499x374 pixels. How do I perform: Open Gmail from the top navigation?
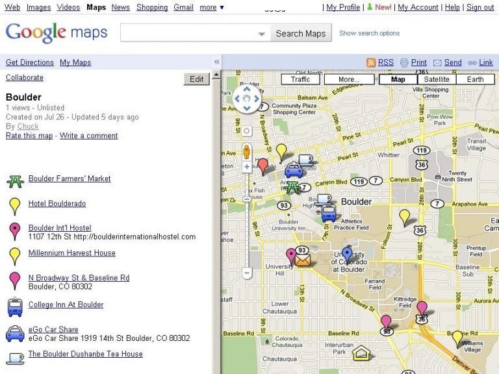coord(183,7)
